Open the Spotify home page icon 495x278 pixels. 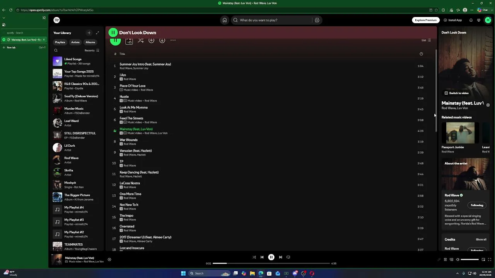pyautogui.click(x=224, y=20)
